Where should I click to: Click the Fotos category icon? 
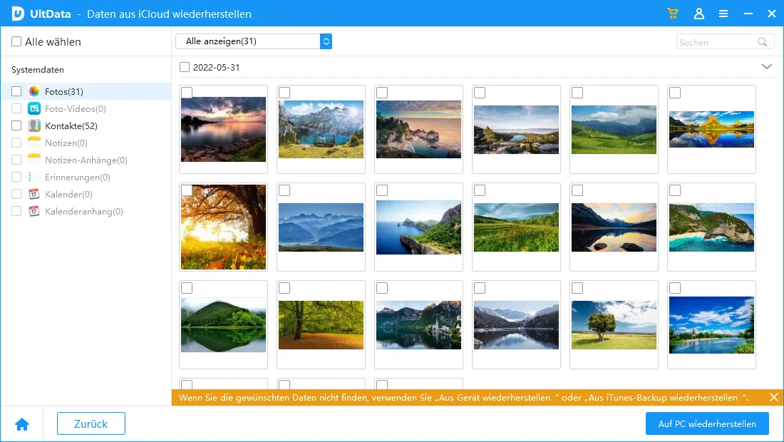tap(34, 91)
